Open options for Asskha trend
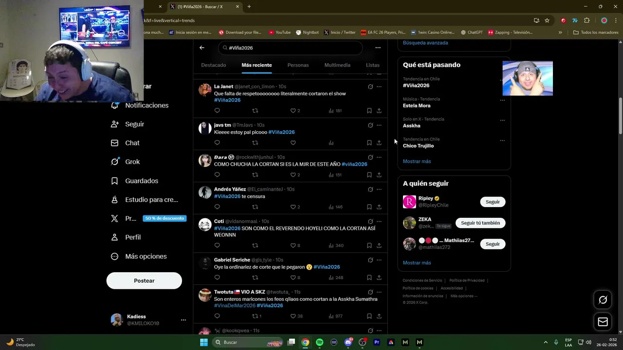623x350 pixels. coord(502,120)
